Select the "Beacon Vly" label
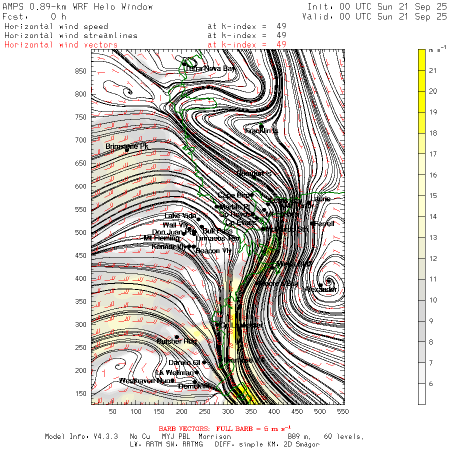Image resolution: width=450 pixels, height=450 pixels. point(213,251)
